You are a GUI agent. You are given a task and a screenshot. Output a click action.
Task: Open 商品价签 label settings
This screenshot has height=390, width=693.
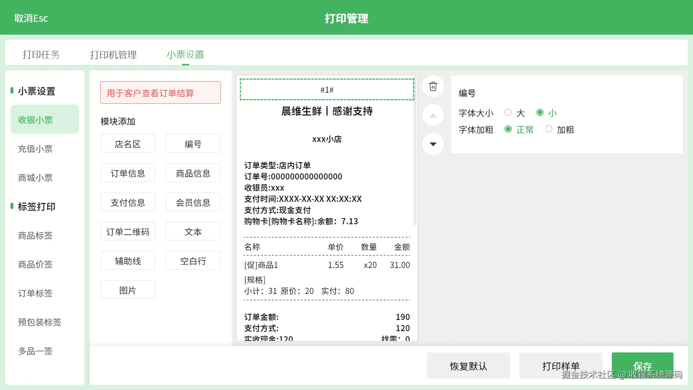(x=35, y=264)
